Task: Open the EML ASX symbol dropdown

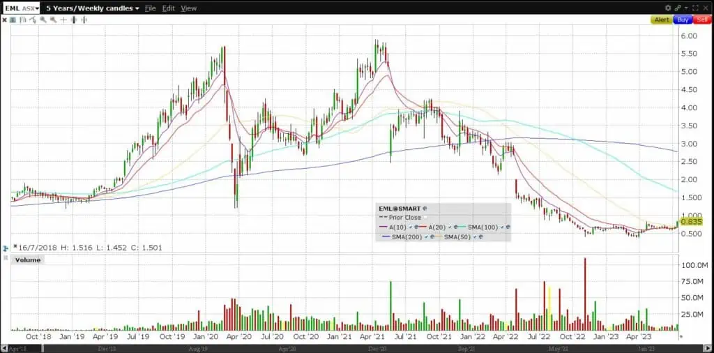Action: (x=22, y=8)
